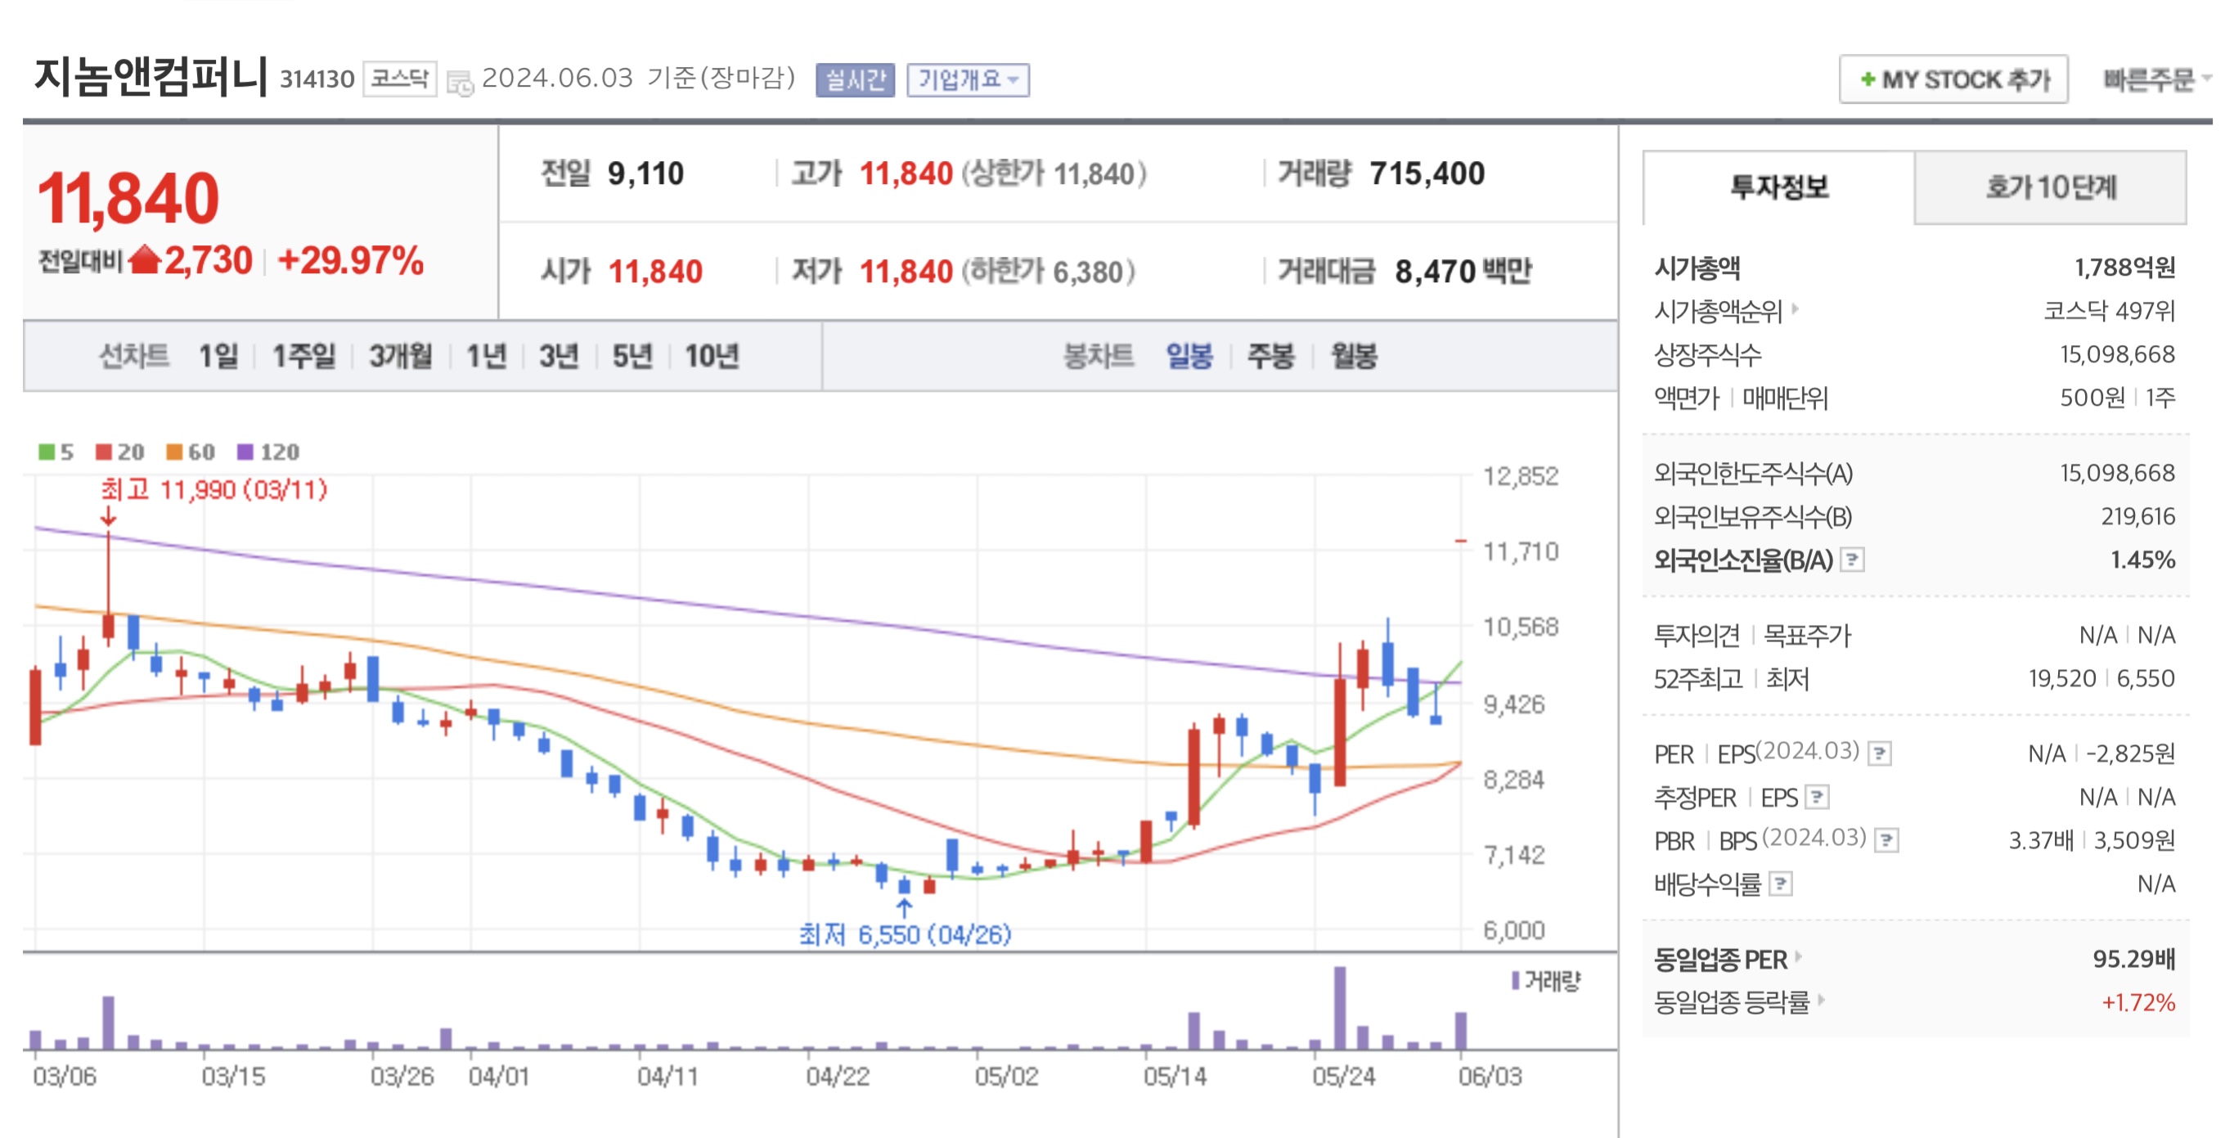Select the 주봉 candlestick chart
Screen dimensions: 2234x1138
pos(1270,356)
